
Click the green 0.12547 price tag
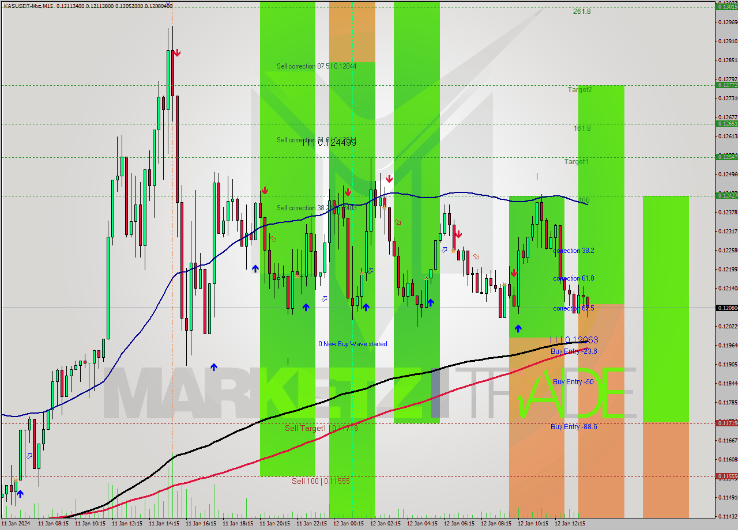[x=726, y=157]
